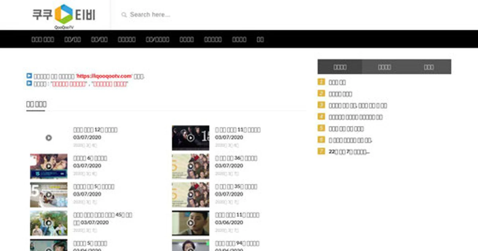Open the last menu item in the navigation bar
The height and width of the screenshot is (251, 478).
click(x=261, y=39)
